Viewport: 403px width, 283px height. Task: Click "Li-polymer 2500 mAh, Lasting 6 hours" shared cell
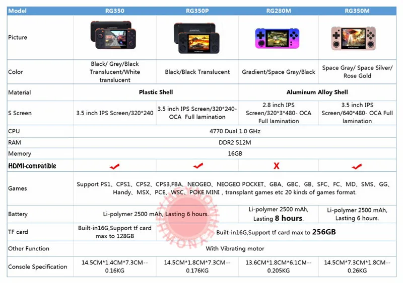pos(156,214)
